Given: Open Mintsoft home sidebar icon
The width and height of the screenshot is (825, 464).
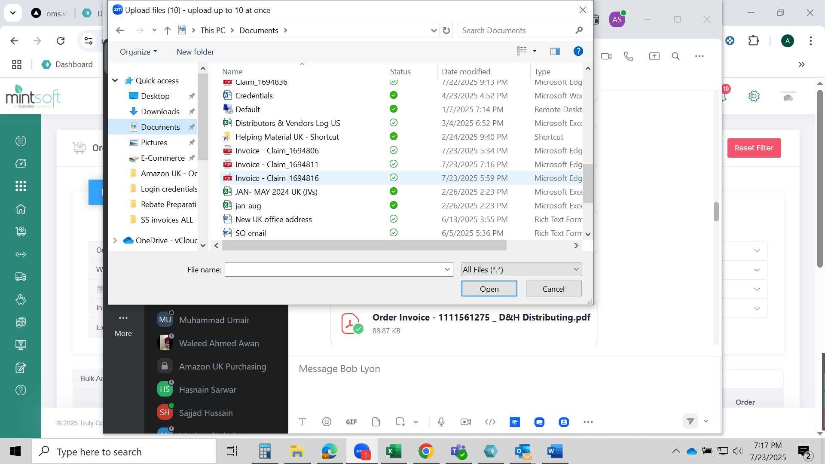Looking at the screenshot, I should [21, 209].
